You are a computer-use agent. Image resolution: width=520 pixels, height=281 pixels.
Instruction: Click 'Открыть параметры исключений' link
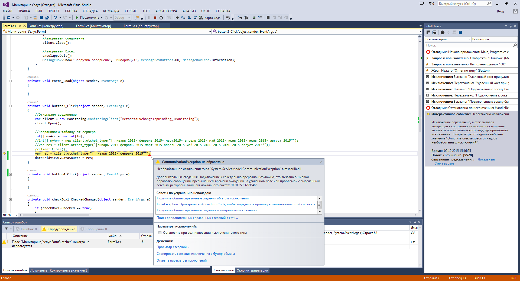(x=181, y=260)
